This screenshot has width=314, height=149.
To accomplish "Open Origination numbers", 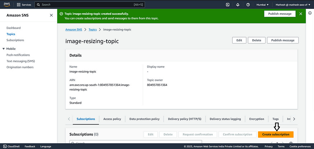I will [x=20, y=67].
